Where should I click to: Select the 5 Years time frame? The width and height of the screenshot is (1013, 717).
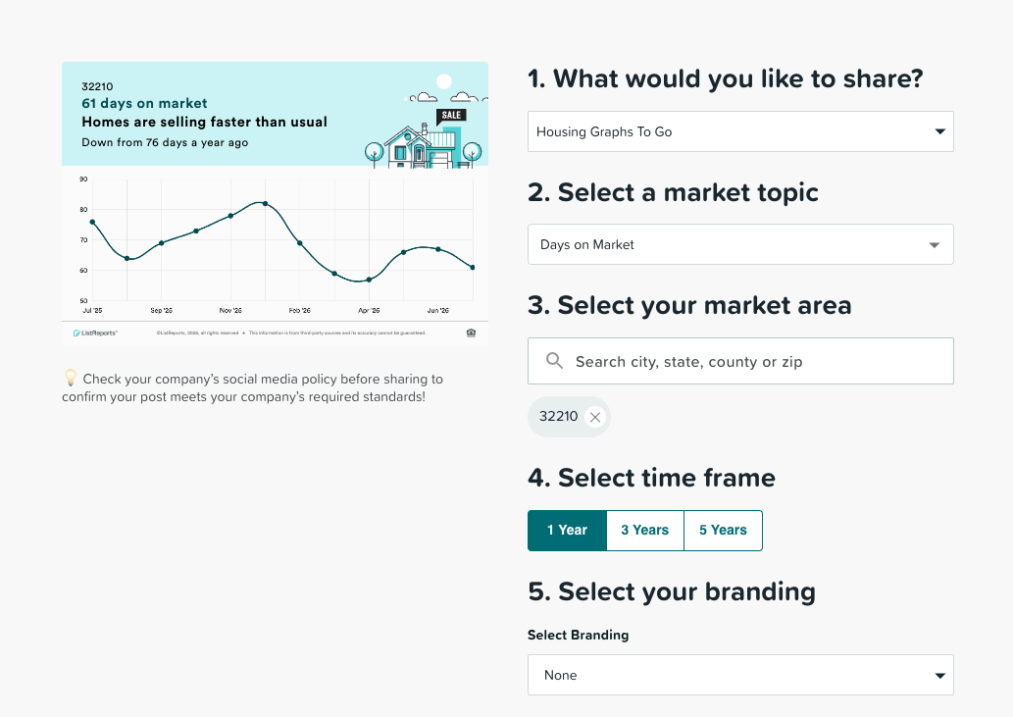pyautogui.click(x=723, y=531)
